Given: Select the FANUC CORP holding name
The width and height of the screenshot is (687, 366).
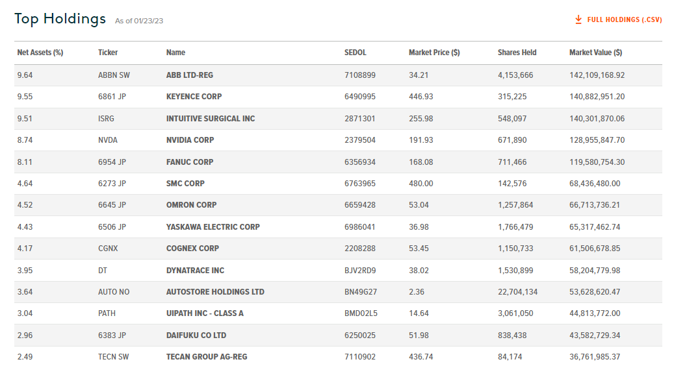Looking at the screenshot, I should 190,162.
